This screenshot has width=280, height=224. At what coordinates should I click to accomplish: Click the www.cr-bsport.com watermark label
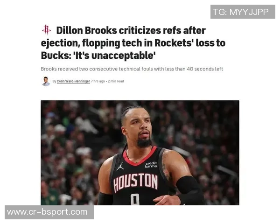(x=49, y=212)
